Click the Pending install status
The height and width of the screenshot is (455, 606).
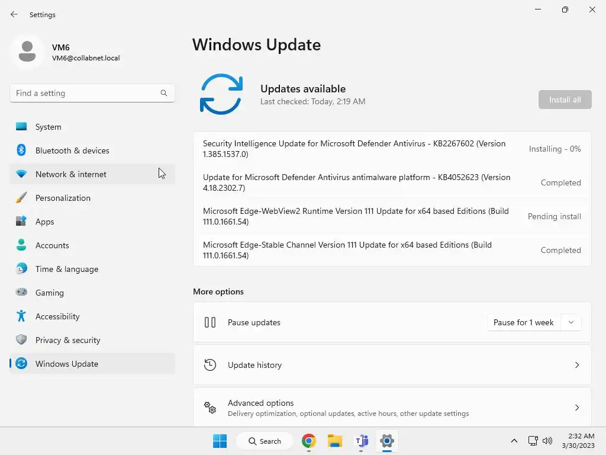click(554, 216)
